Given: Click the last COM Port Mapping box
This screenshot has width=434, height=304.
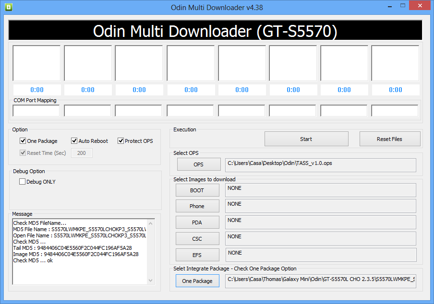Looking at the screenshot, I should [395, 111].
